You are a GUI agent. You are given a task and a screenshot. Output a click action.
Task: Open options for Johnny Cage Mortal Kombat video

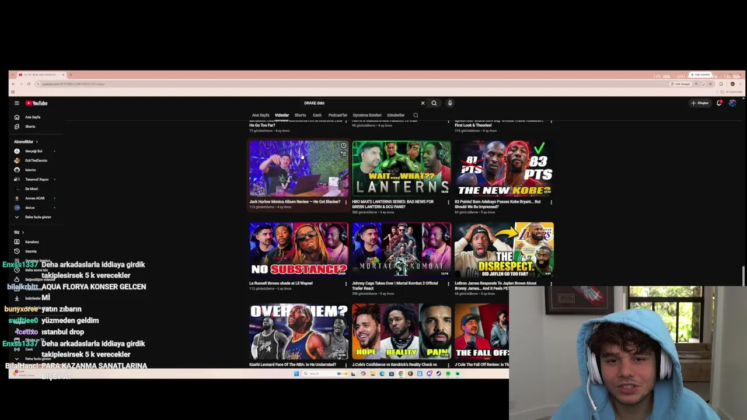[449, 284]
